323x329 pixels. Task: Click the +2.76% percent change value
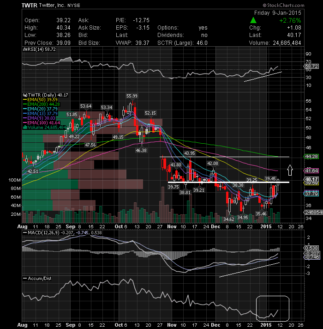(290, 20)
